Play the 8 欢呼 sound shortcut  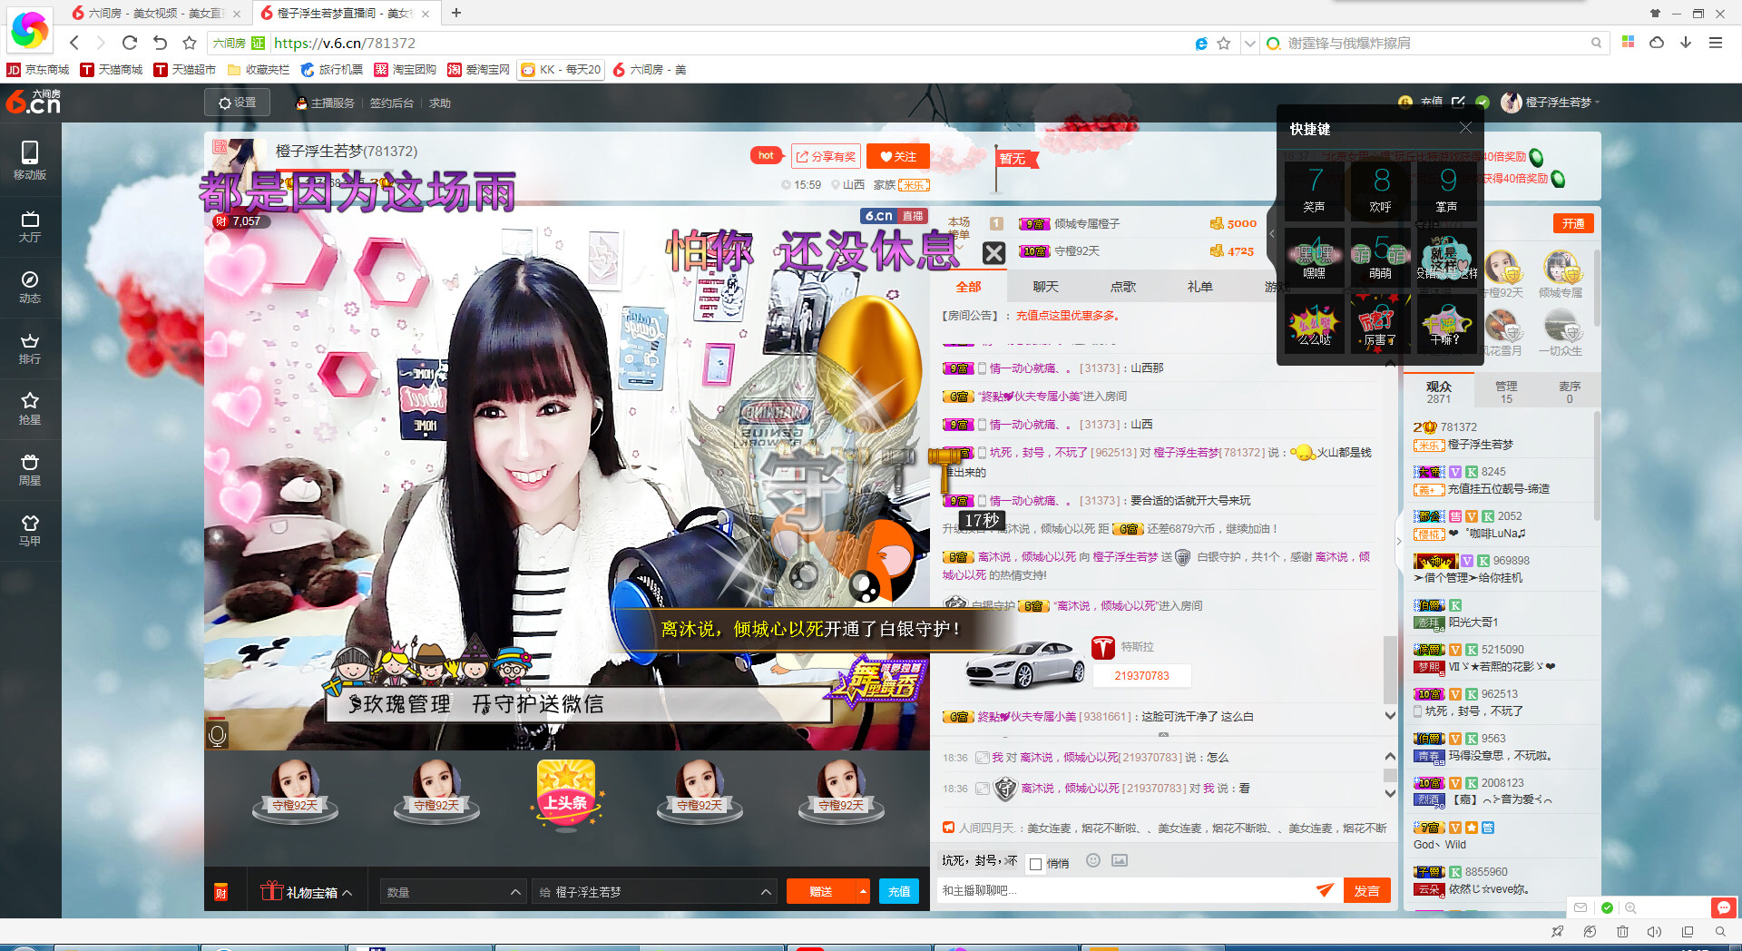tap(1380, 190)
